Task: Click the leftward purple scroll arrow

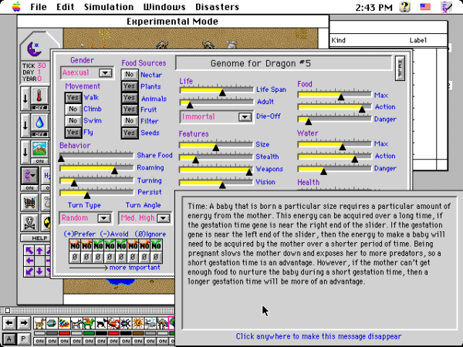Action: pos(29,261)
